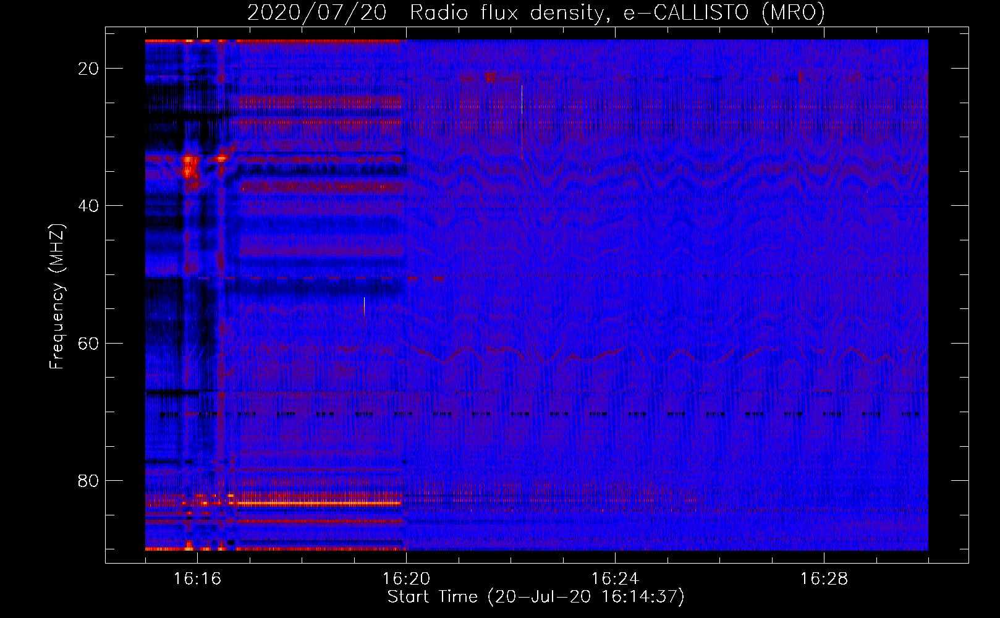Click the plot title '2020/07/20 Radio flux density, e-CALLISTO (MRO)'
The image size is (1000, 618).
536,12
